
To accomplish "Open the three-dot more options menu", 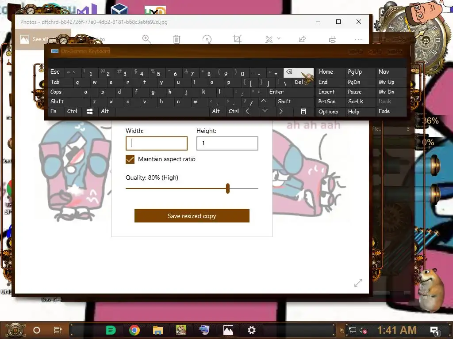I will tap(358, 39).
